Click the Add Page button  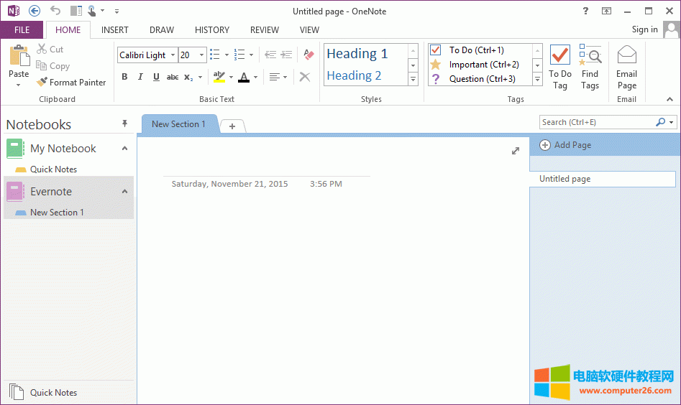566,145
